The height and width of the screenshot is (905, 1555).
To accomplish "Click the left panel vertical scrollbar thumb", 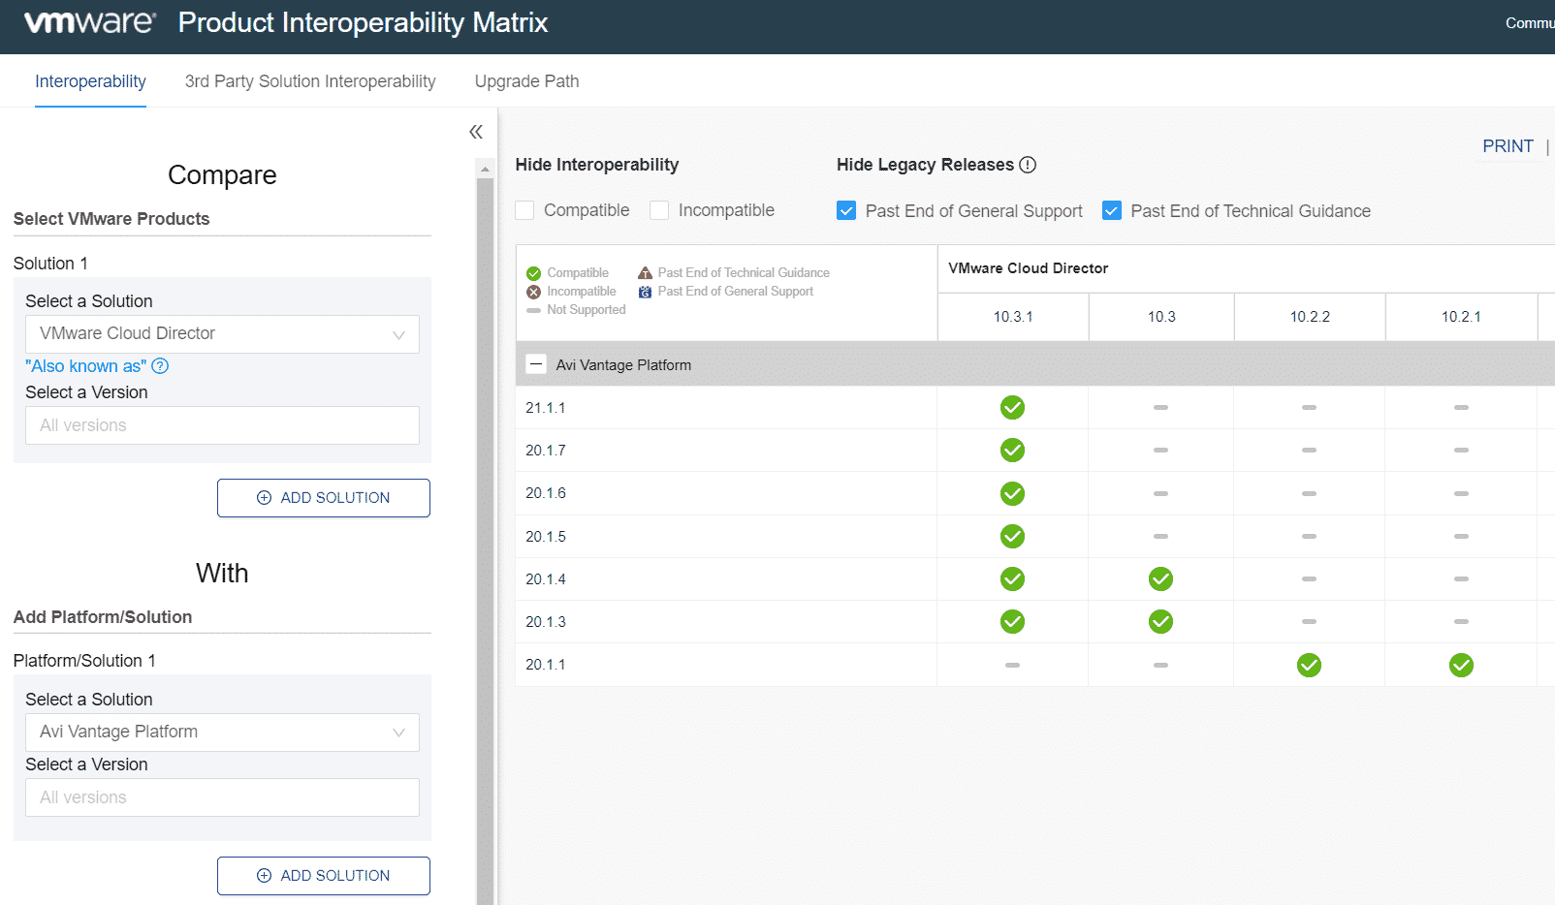I will pos(486,541).
